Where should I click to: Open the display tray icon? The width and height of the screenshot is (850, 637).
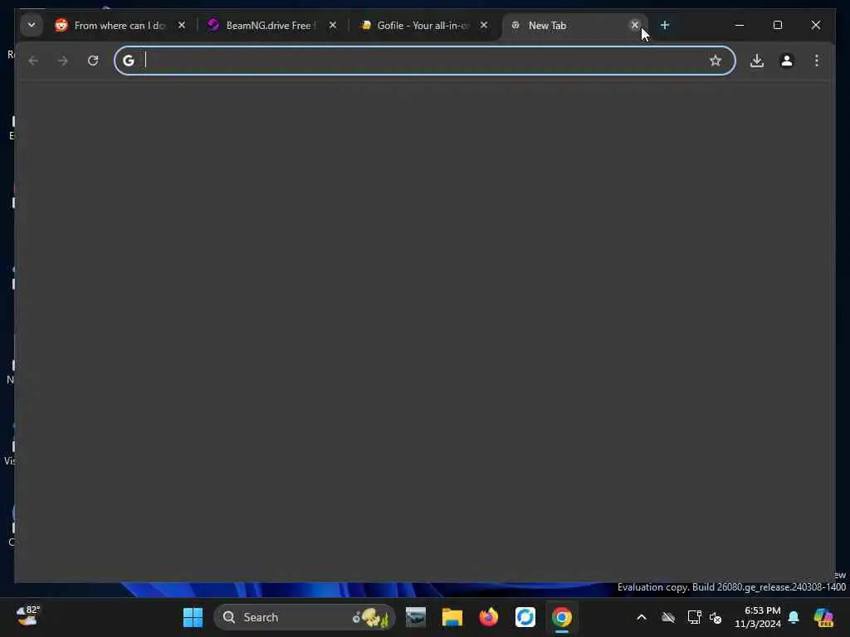click(x=694, y=617)
